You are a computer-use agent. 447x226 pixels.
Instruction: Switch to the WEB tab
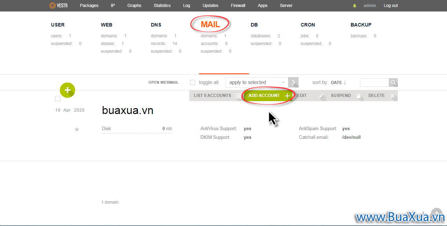point(107,25)
